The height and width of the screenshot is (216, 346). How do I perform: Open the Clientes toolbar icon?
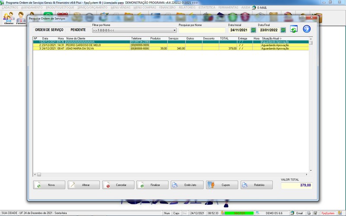point(9,18)
